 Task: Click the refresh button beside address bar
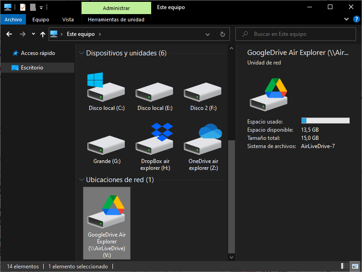click(222, 34)
